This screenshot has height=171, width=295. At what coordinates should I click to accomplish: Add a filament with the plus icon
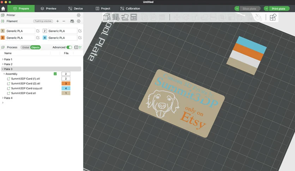58,21
